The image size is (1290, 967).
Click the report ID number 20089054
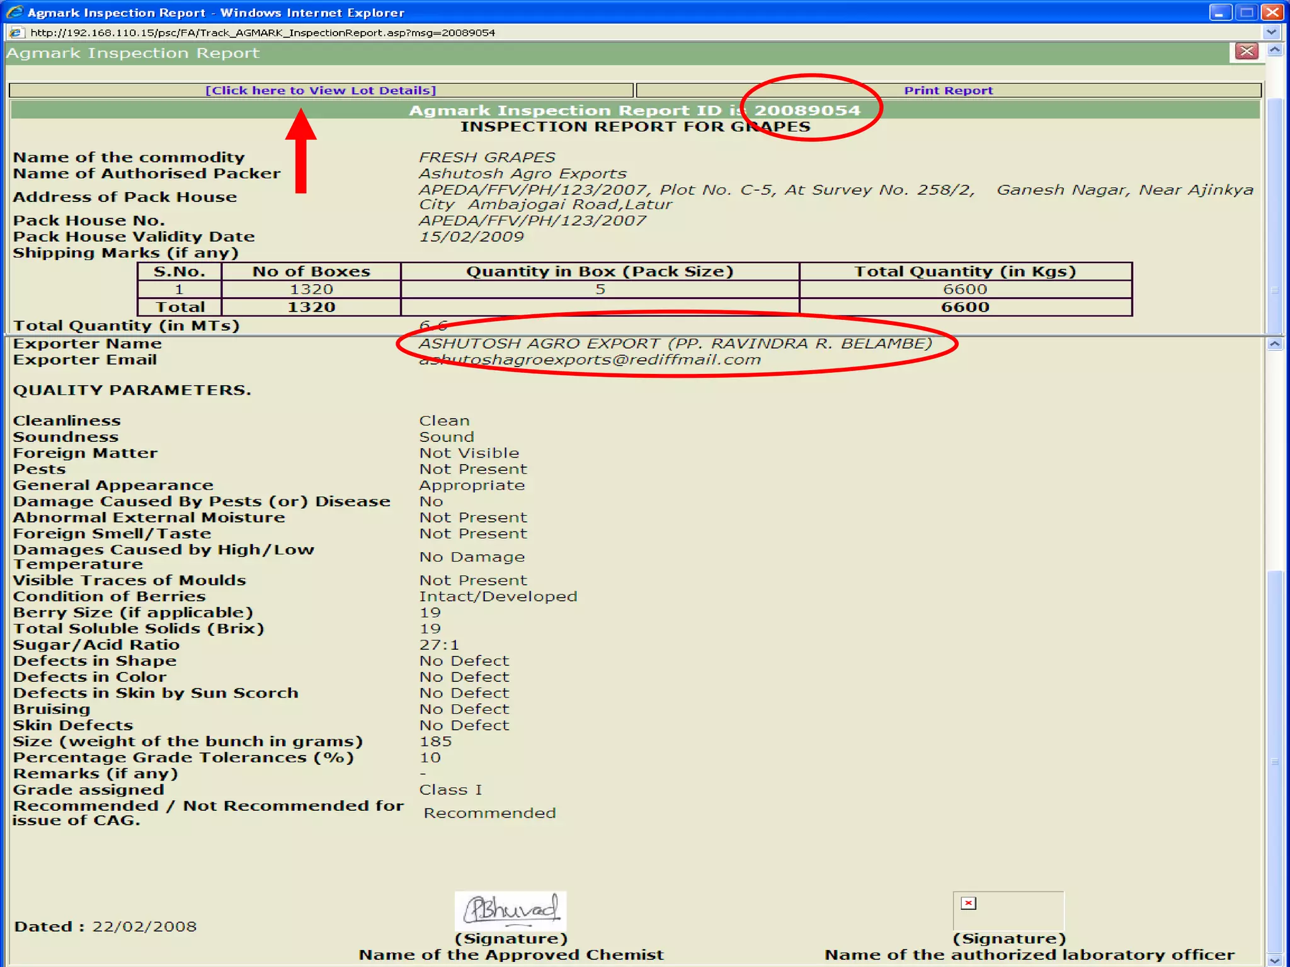pos(807,111)
